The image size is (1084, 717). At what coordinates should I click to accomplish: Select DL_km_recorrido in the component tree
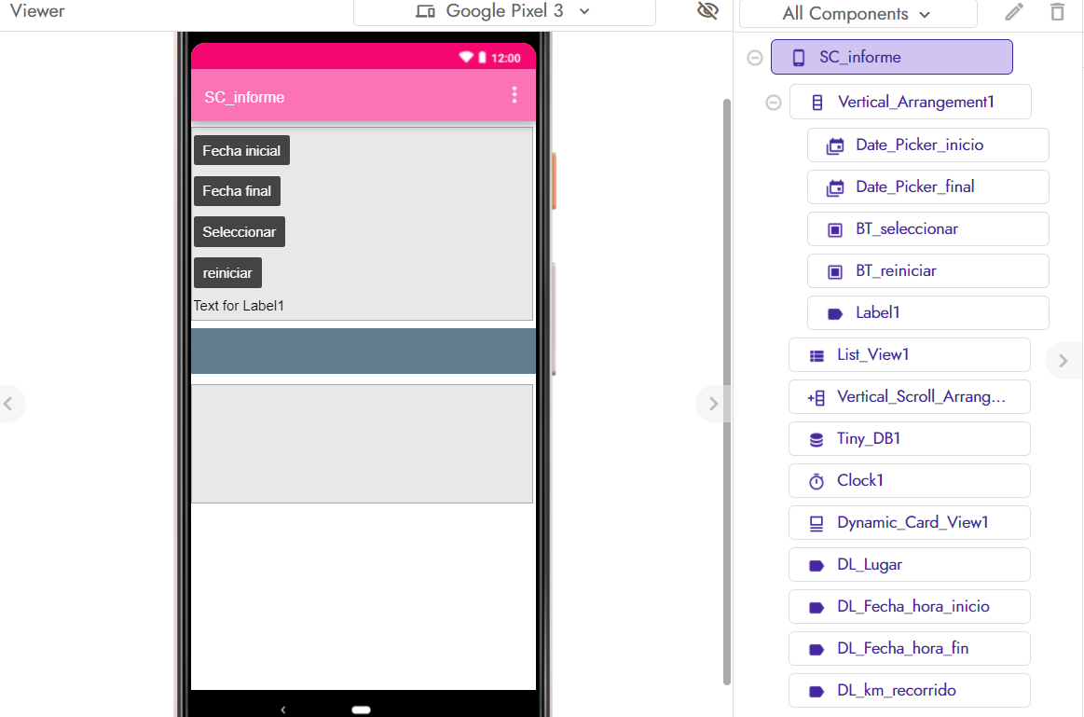pyautogui.click(x=909, y=690)
